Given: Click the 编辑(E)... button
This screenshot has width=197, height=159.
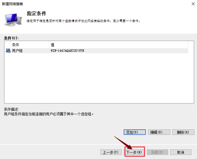Looking at the screenshot, I should tap(159, 132).
